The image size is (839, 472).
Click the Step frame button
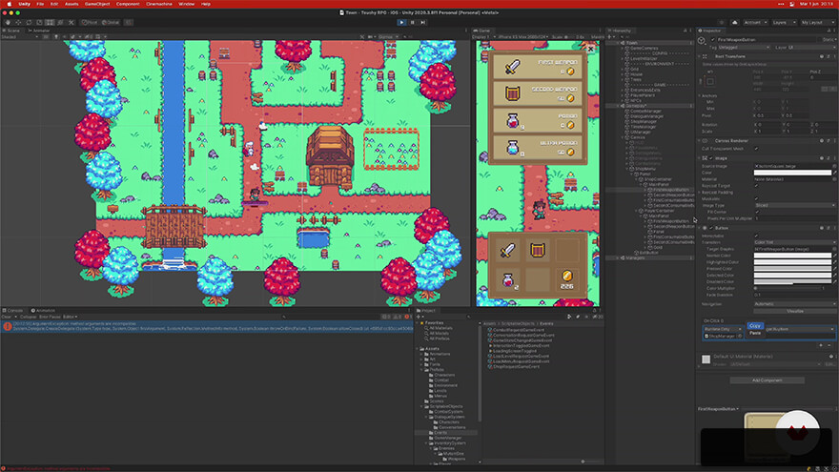(424, 21)
